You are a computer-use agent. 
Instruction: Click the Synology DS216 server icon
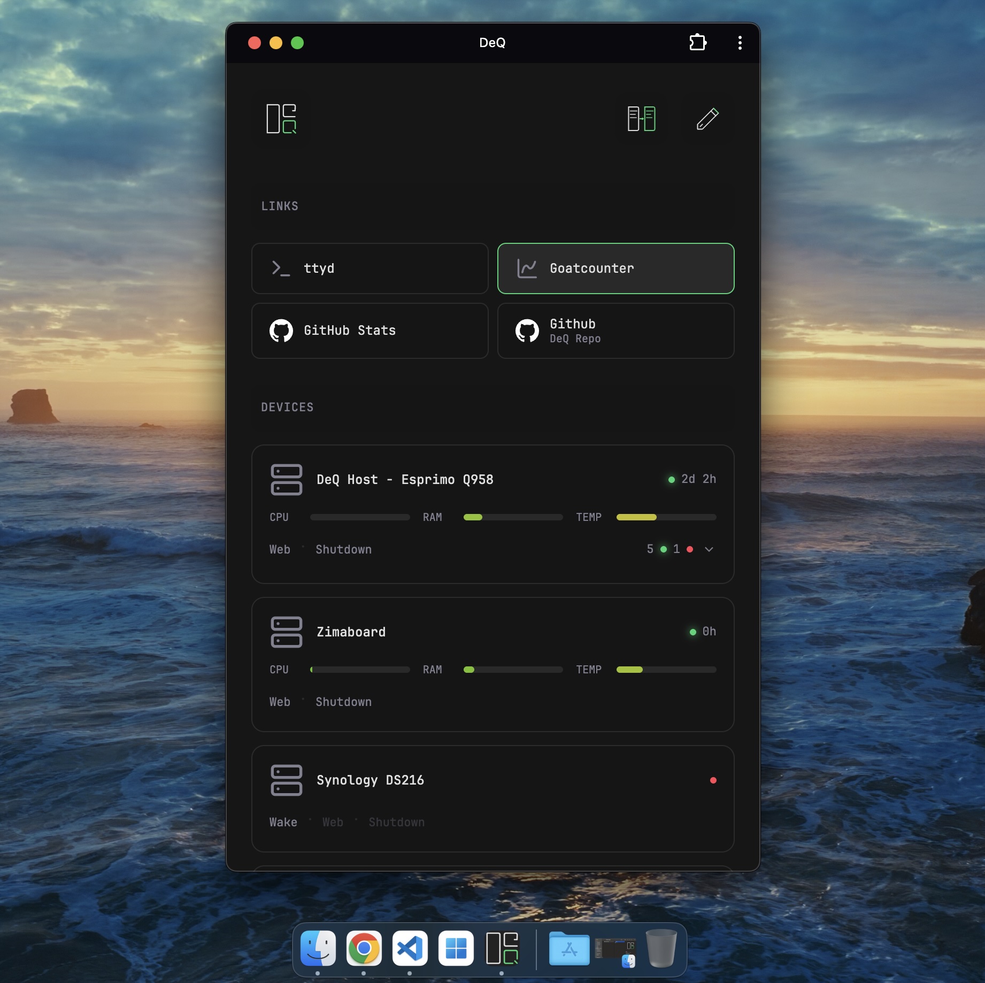(x=286, y=780)
